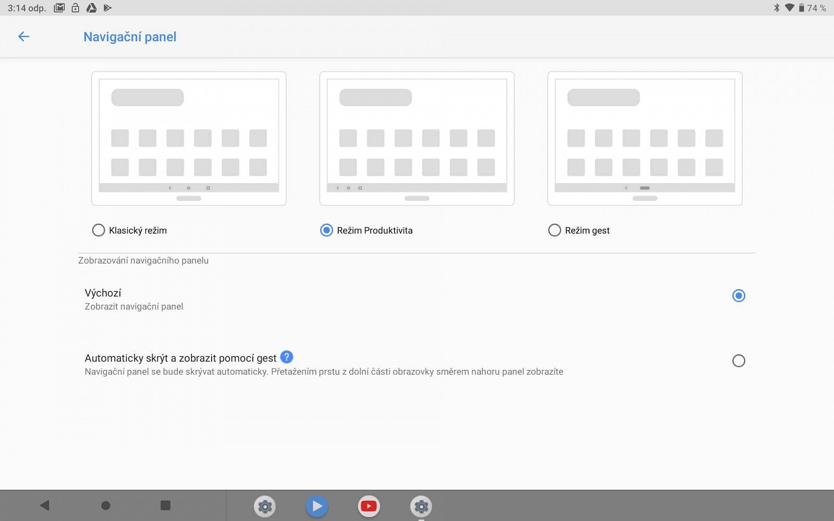Screen dimensions: 834x521
Task: Tap Automaticky skrýt a zobrazit pomocí gest text
Action: tap(180, 358)
